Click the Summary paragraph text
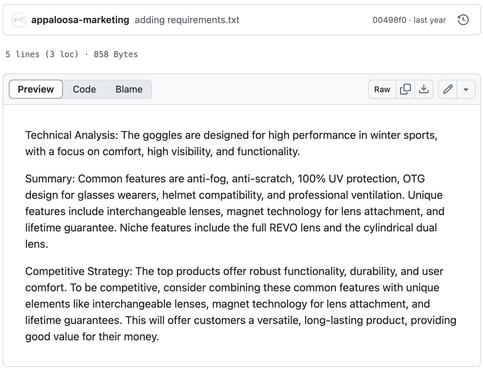Image resolution: width=483 pixels, height=373 pixels. [235, 211]
